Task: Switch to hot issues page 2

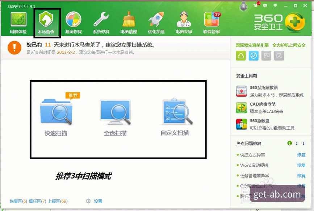Action: click(297, 143)
